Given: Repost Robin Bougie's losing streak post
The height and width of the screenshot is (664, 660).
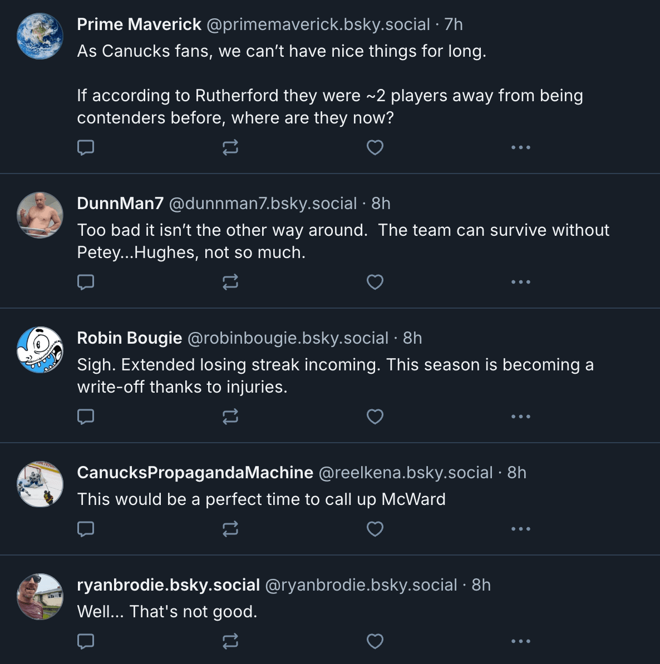Looking at the screenshot, I should pyautogui.click(x=230, y=417).
